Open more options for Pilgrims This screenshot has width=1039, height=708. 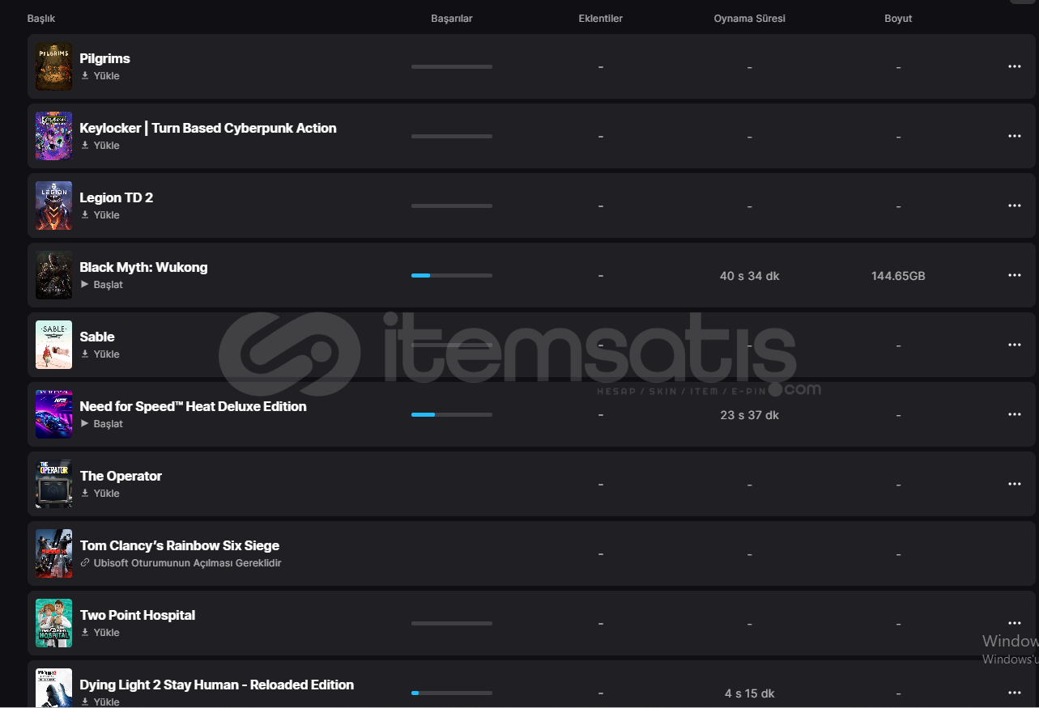1014,66
